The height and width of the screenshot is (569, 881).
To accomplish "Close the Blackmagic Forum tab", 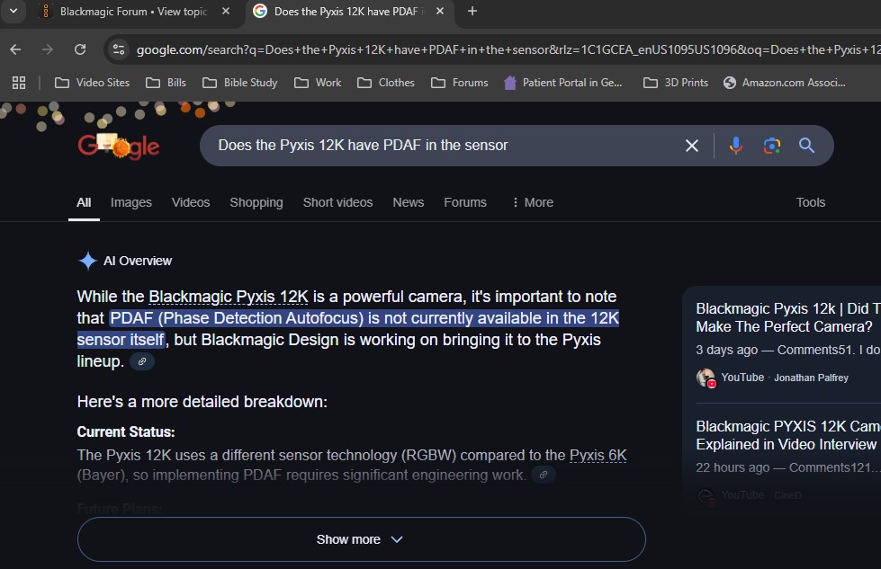I will tap(226, 11).
